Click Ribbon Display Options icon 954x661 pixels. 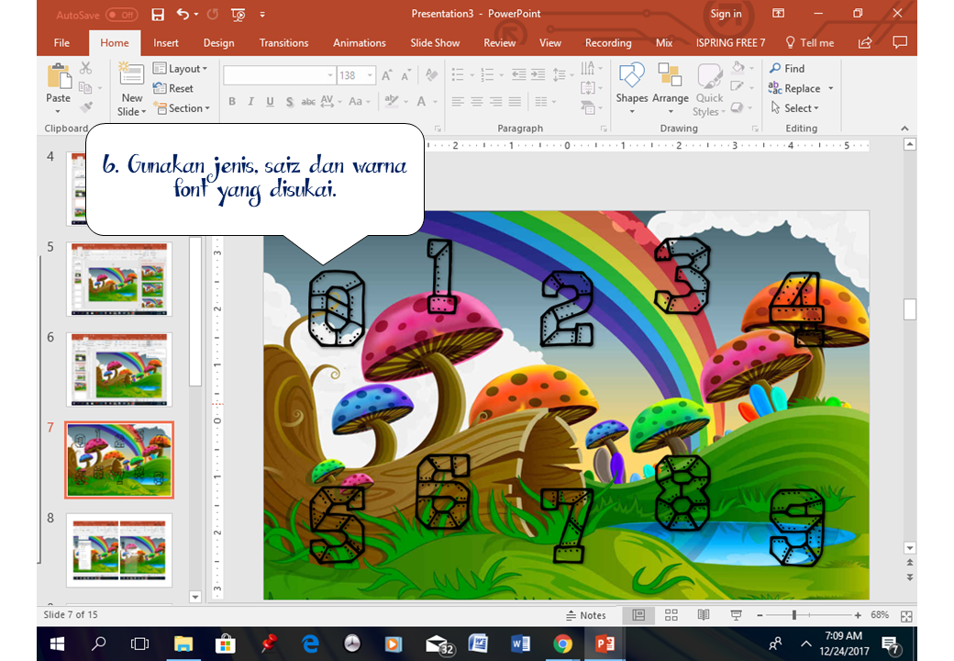(778, 14)
